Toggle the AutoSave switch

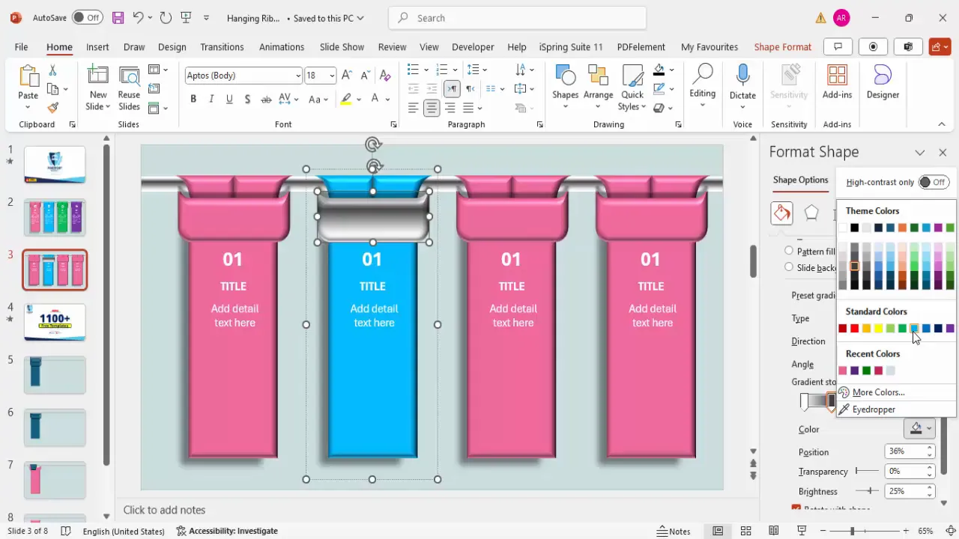tap(88, 17)
